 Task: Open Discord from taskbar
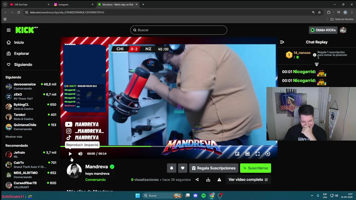196,196
